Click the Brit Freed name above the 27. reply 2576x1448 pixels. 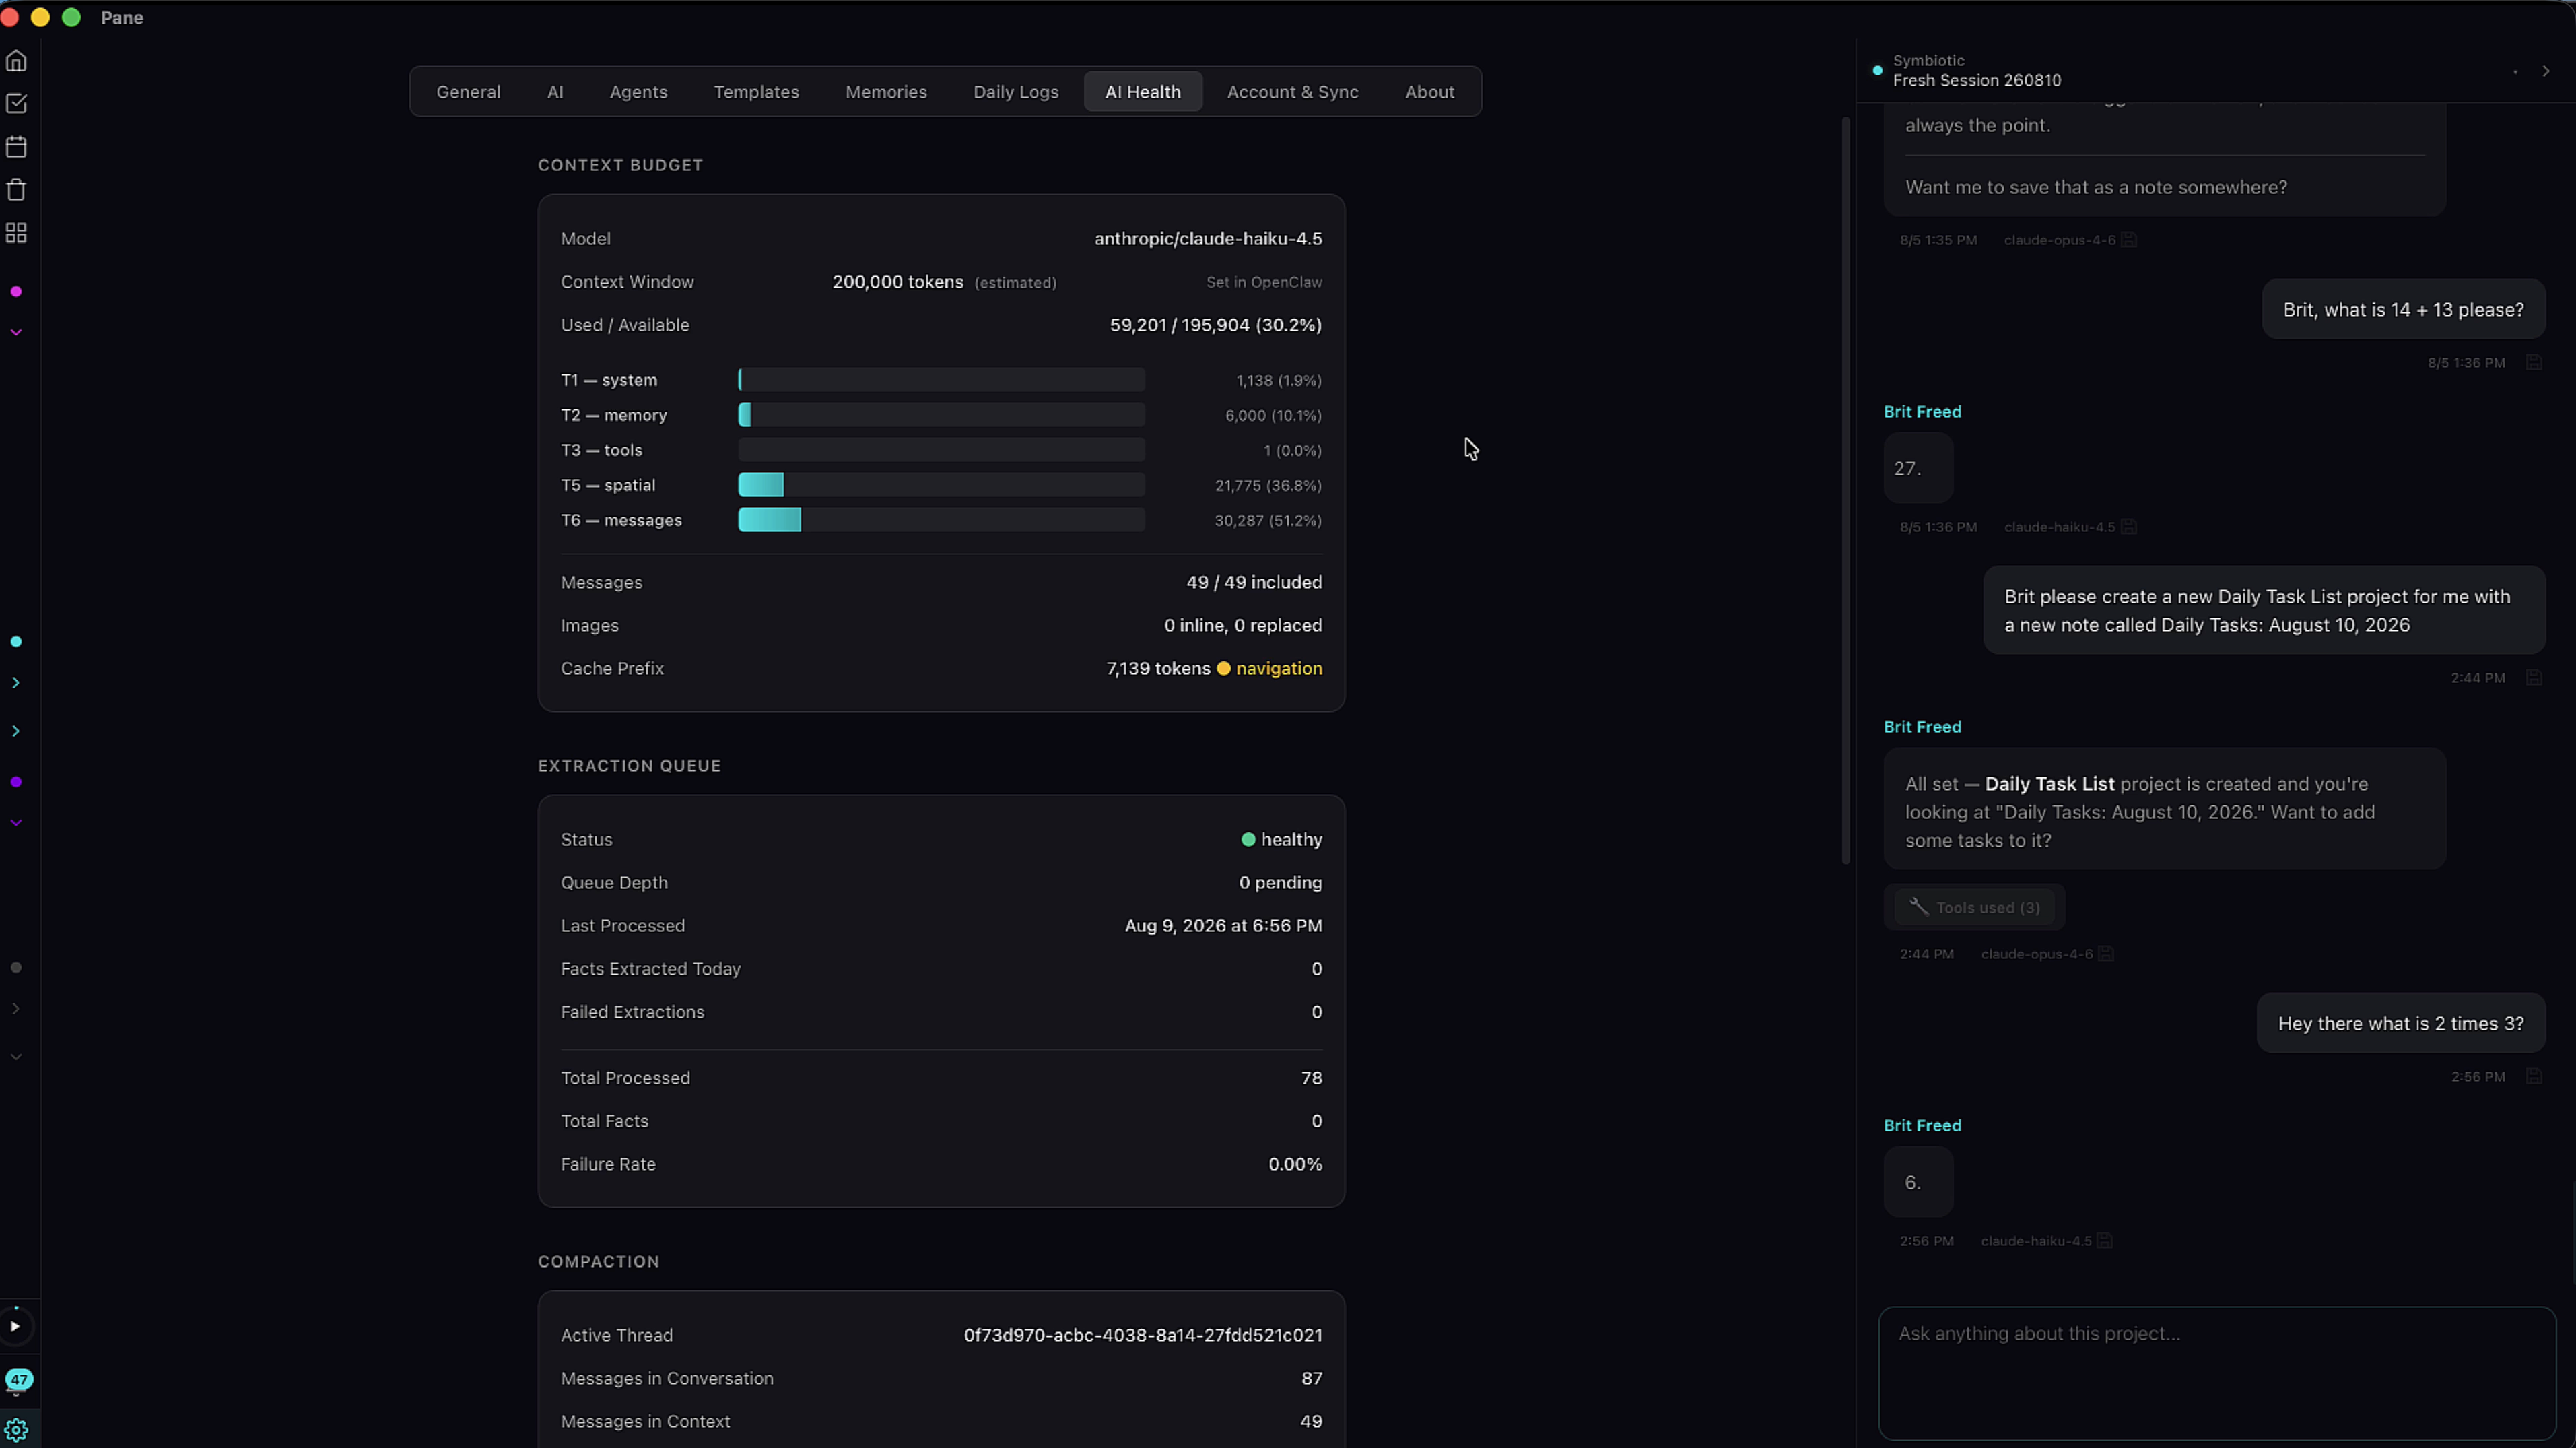coord(1922,412)
